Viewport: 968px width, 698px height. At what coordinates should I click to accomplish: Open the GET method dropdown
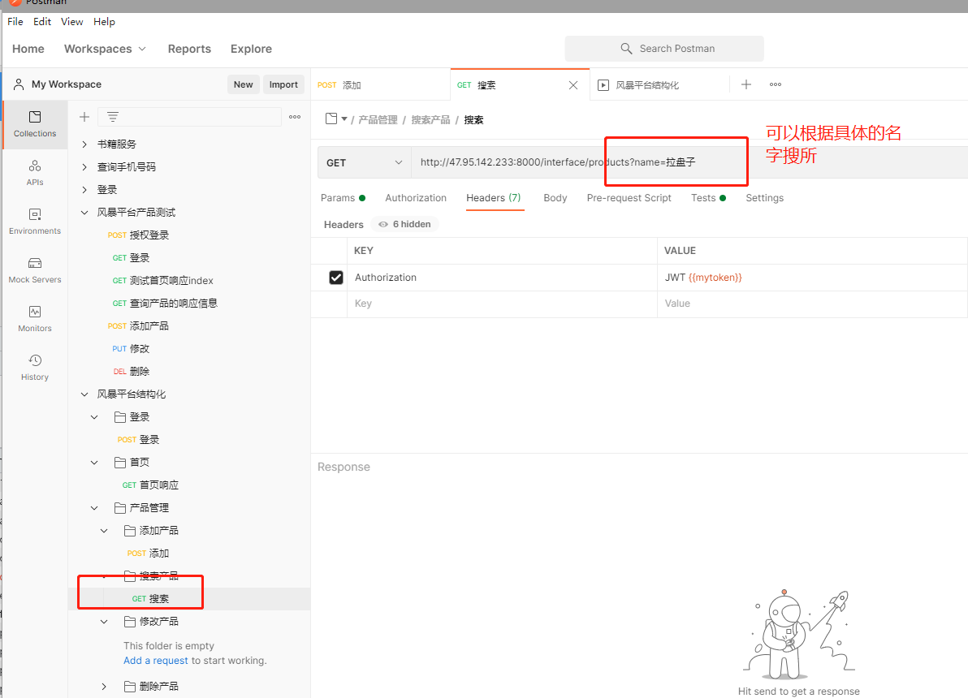tap(365, 163)
